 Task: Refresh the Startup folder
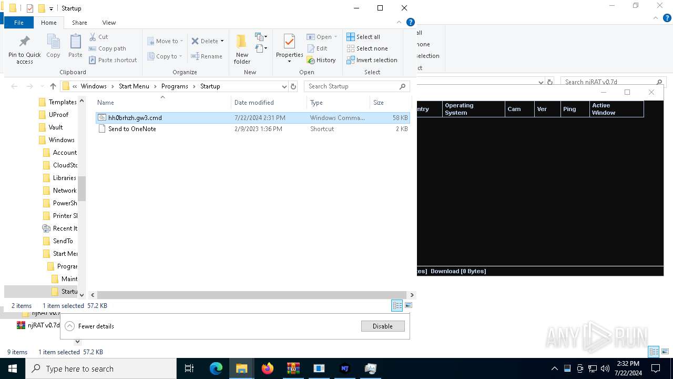click(x=293, y=86)
